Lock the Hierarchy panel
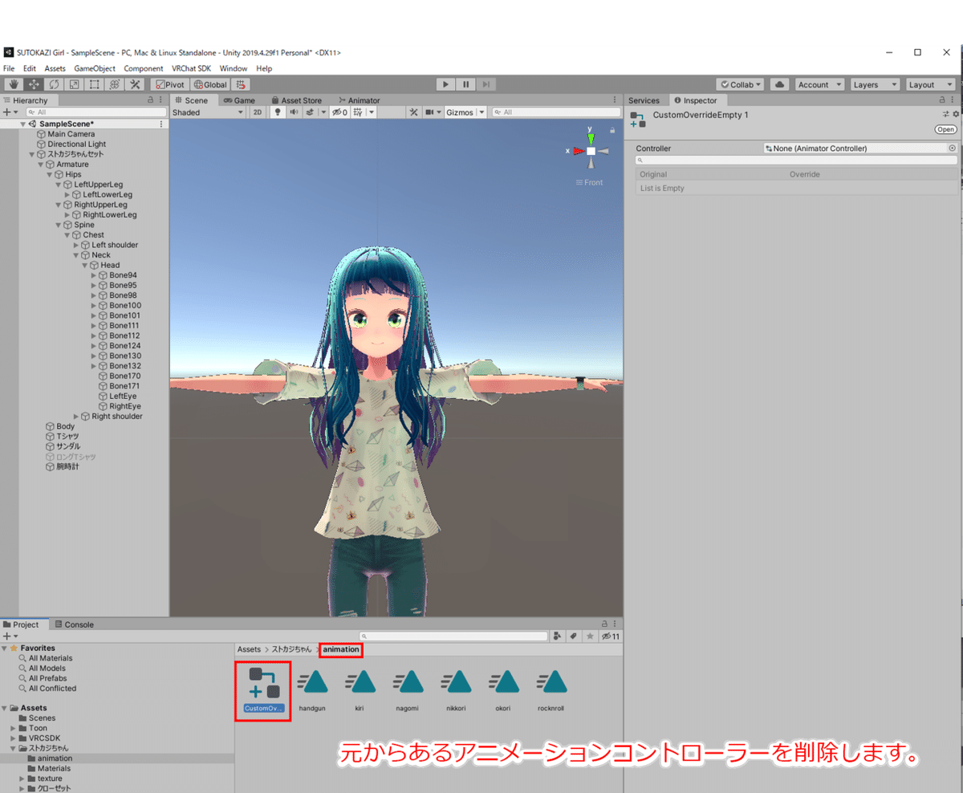The width and height of the screenshot is (963, 793). click(150, 100)
